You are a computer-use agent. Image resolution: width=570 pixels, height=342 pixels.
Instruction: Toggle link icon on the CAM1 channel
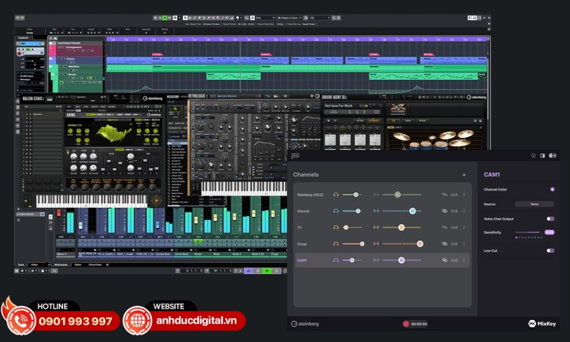444,260
